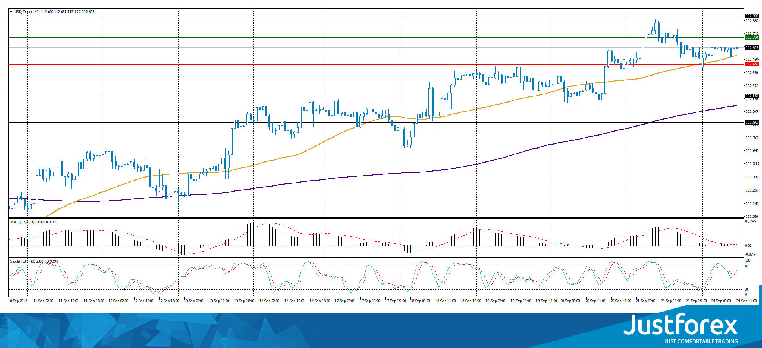Click the 112.860 price scale value

point(752,21)
